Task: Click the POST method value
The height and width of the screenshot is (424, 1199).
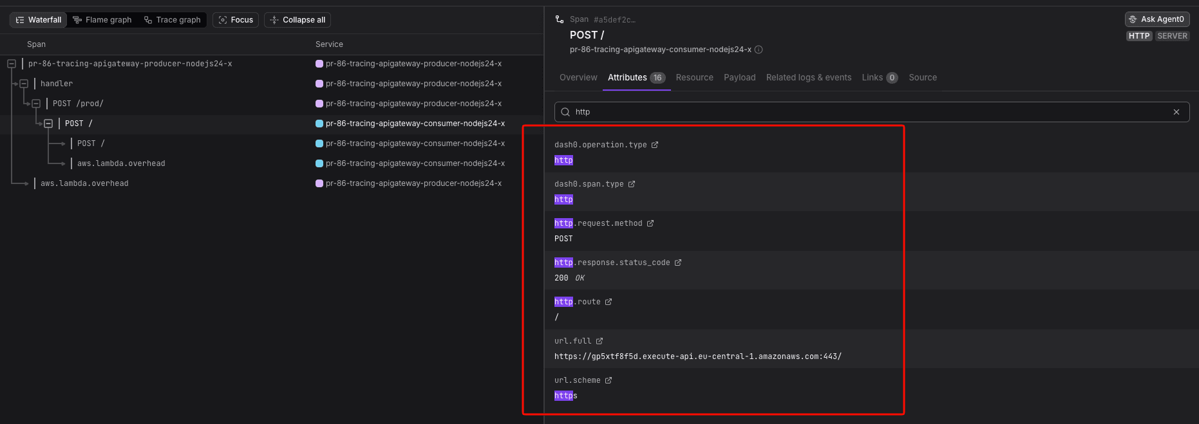Action: point(563,239)
